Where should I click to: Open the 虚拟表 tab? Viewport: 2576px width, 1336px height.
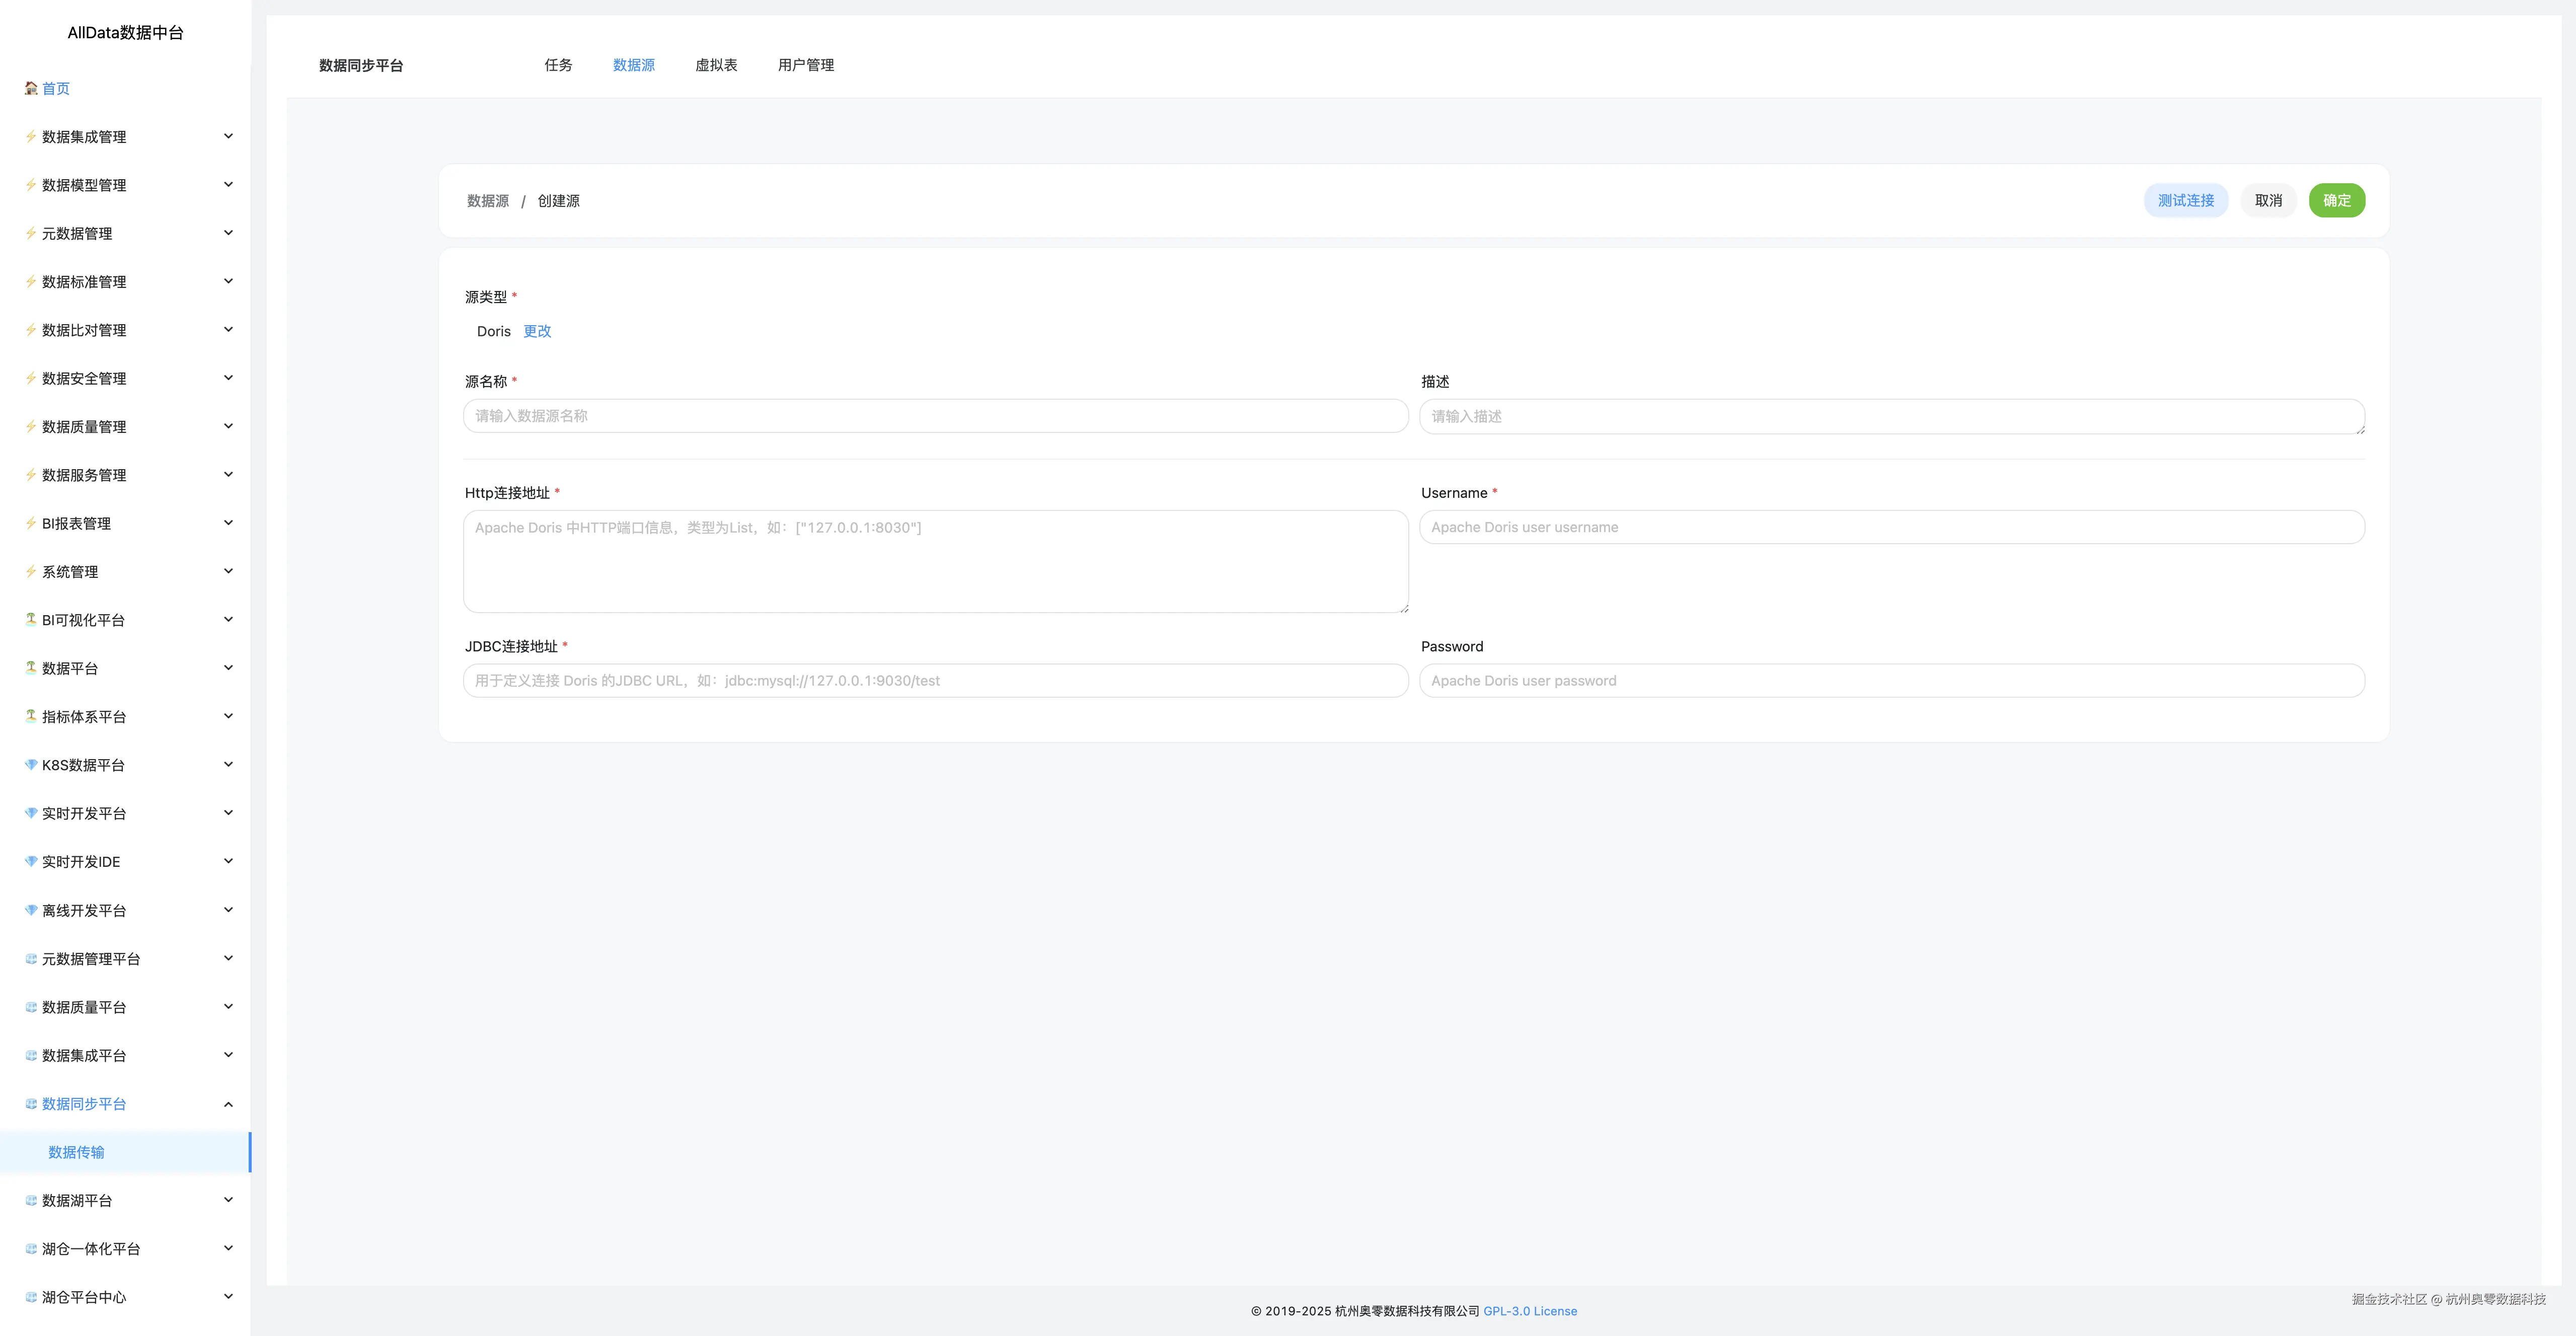(x=716, y=65)
